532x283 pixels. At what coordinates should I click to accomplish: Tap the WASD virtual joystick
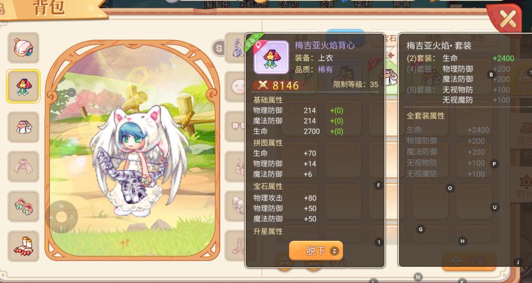click(x=62, y=217)
